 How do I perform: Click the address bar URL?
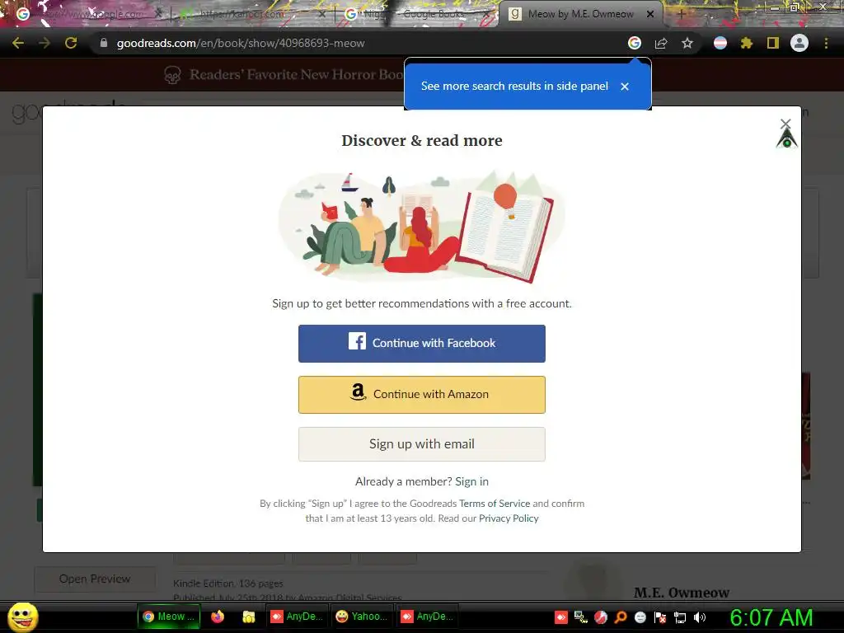click(241, 43)
